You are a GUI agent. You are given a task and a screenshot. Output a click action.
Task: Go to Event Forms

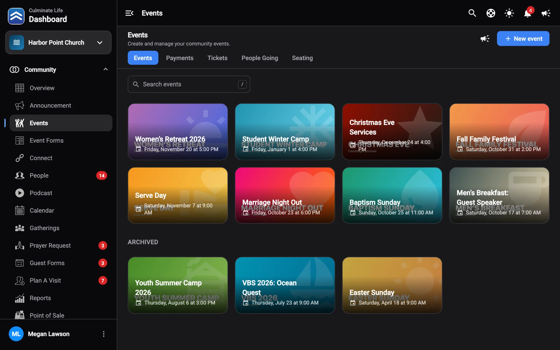click(x=61, y=140)
